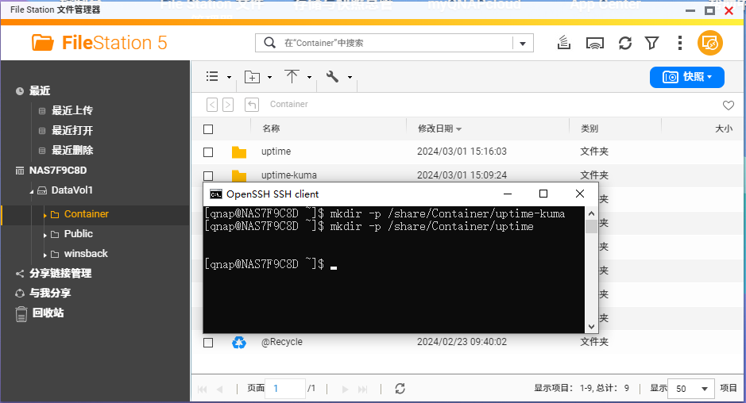Screen dimensions: 746x403
Task: Open the Qsync stacked-layers toolbar icon
Action: (564, 43)
